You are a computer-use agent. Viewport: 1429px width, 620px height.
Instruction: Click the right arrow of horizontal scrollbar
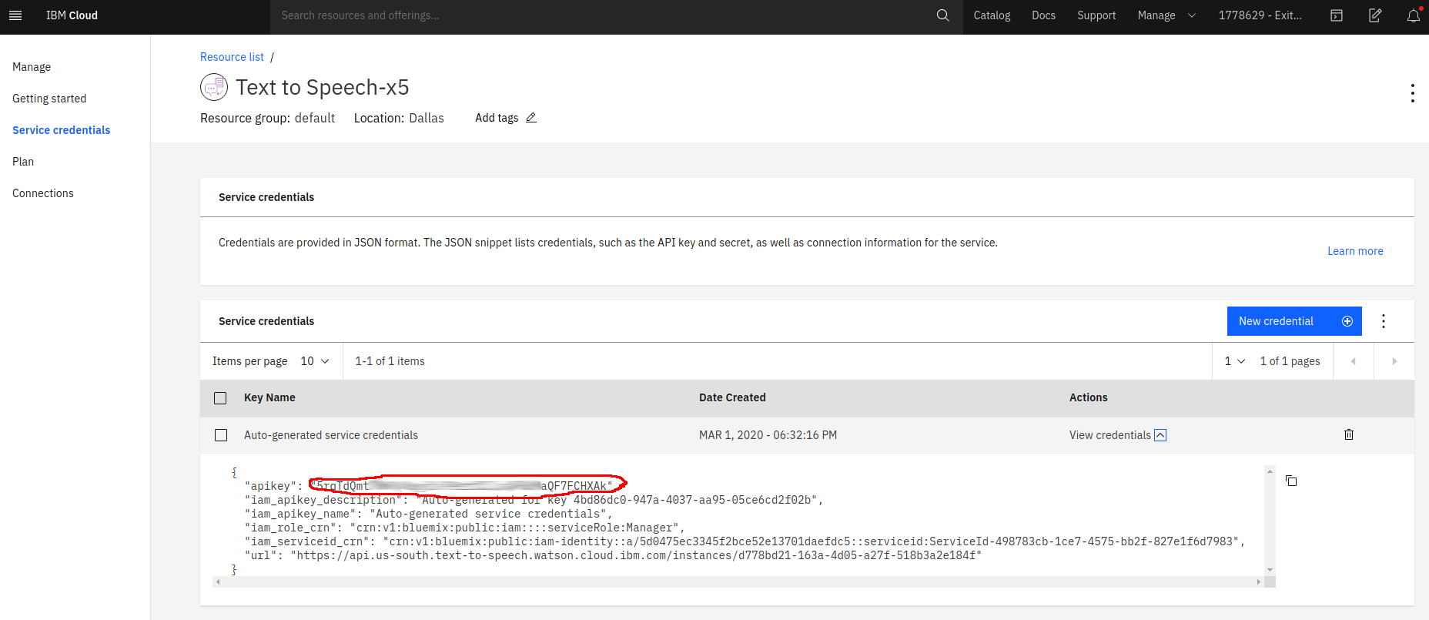pos(1259,581)
